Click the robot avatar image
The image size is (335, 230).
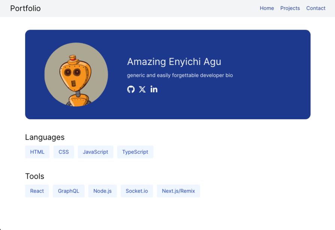(x=76, y=74)
